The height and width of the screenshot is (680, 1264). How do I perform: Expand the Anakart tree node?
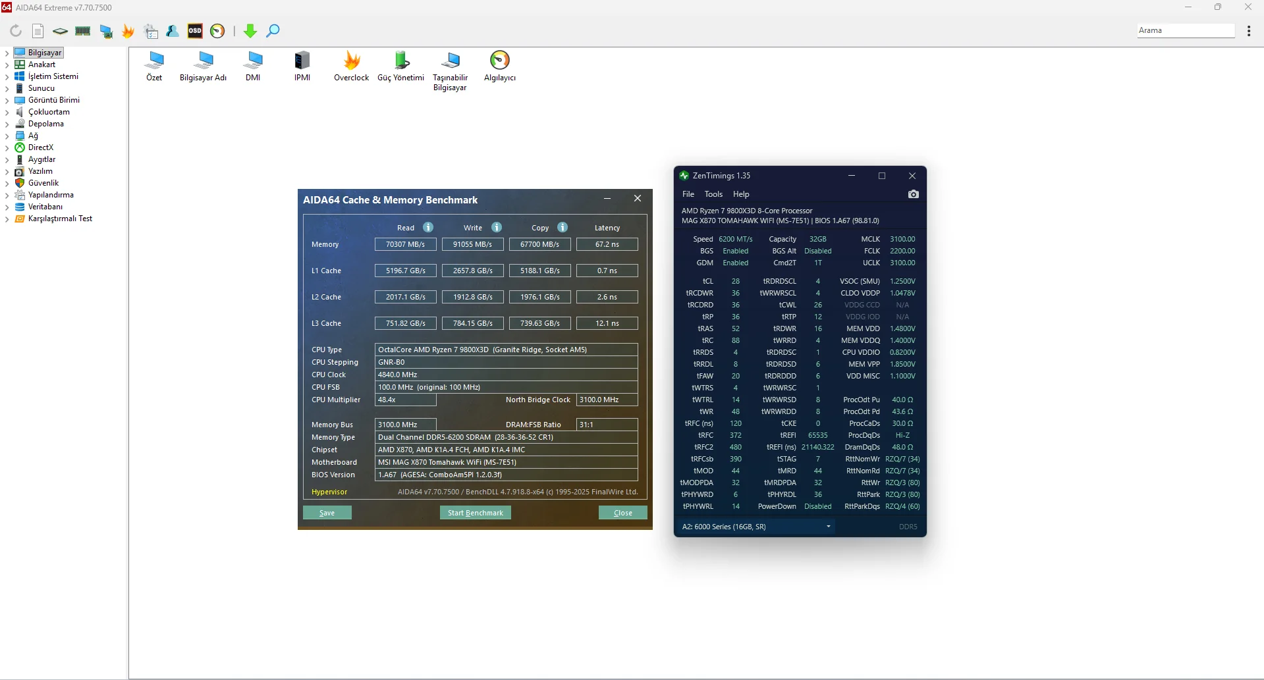[7, 65]
